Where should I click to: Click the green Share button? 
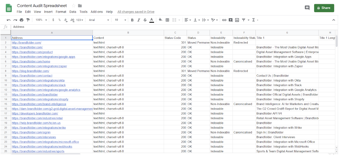[324, 8]
